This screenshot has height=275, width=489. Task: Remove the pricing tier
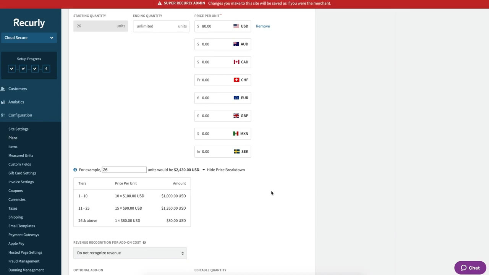263,26
